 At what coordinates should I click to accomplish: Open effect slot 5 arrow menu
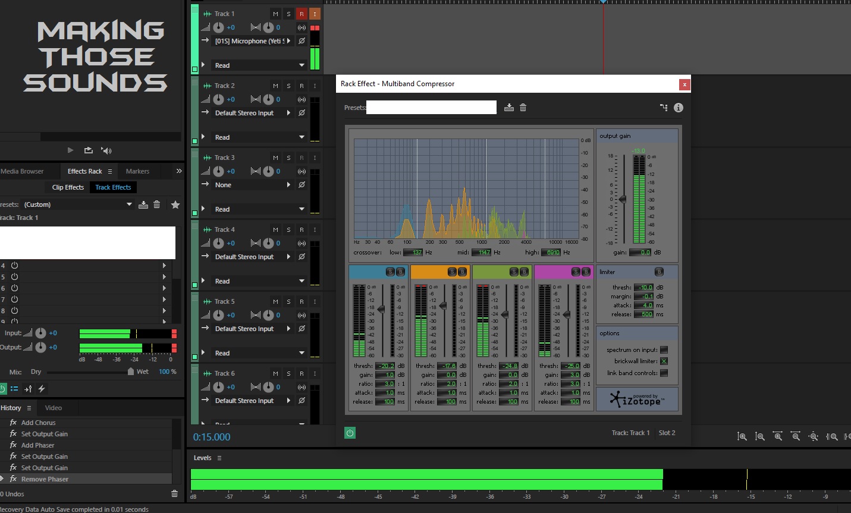point(164,277)
